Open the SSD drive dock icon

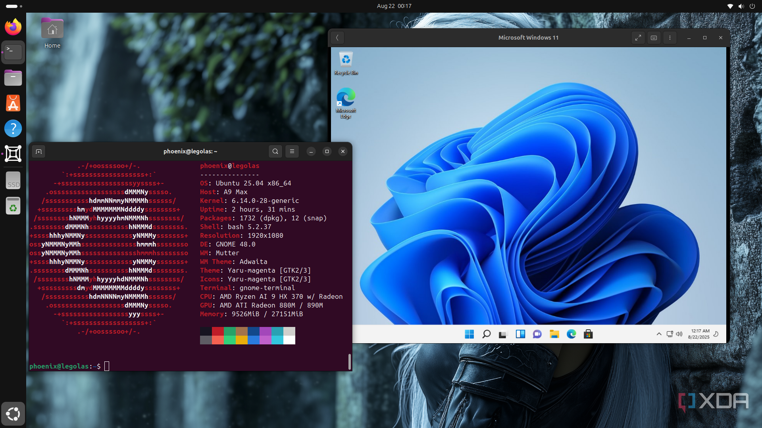pyautogui.click(x=13, y=181)
